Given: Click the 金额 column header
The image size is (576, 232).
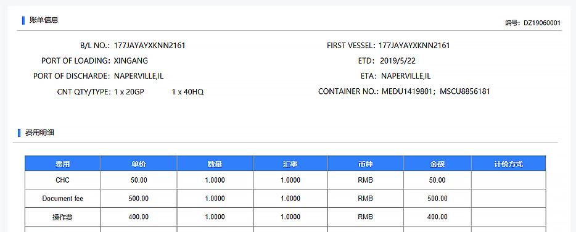Looking at the screenshot, I should (x=437, y=164).
